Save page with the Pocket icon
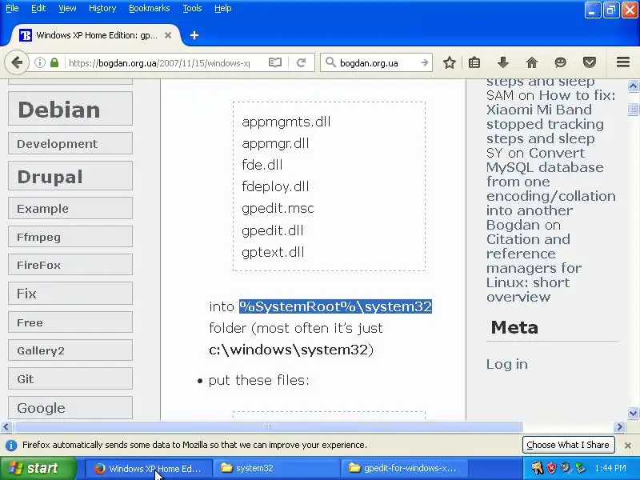 point(590,63)
